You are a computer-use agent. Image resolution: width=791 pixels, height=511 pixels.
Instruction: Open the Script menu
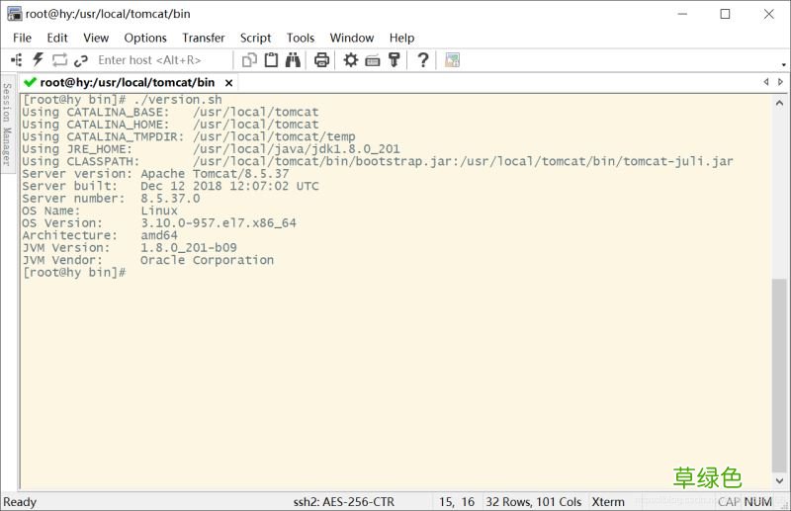tap(255, 38)
